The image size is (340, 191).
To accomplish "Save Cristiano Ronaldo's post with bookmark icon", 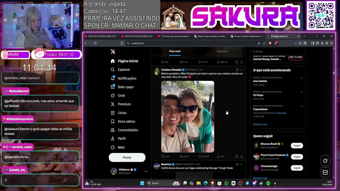I will click(x=237, y=157).
